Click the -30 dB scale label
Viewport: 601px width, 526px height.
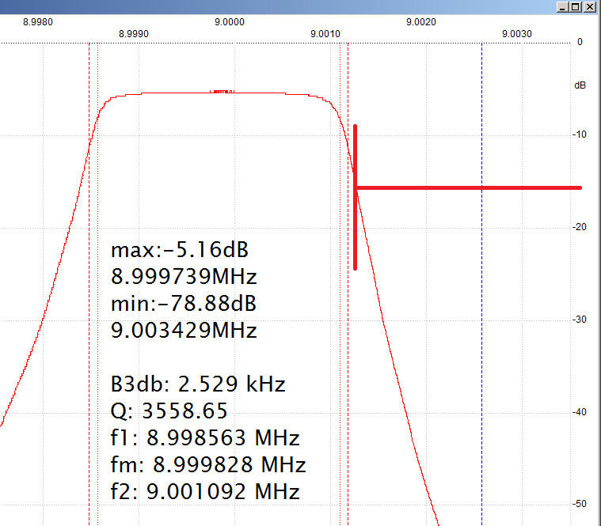(x=580, y=320)
